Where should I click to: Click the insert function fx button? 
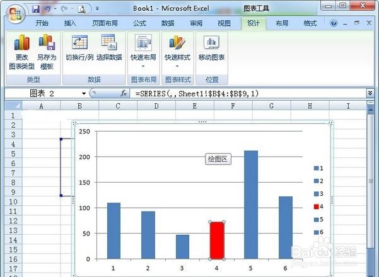coord(124,93)
